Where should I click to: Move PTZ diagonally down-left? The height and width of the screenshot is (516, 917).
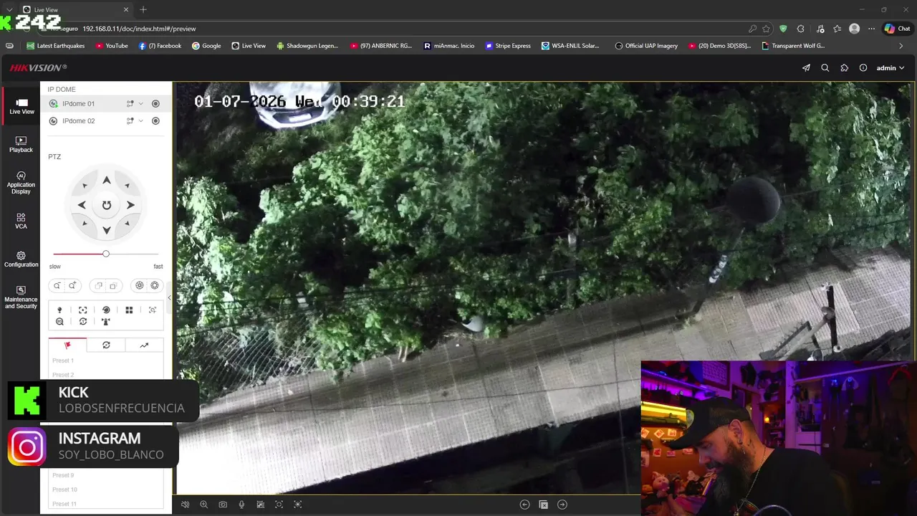(x=85, y=223)
